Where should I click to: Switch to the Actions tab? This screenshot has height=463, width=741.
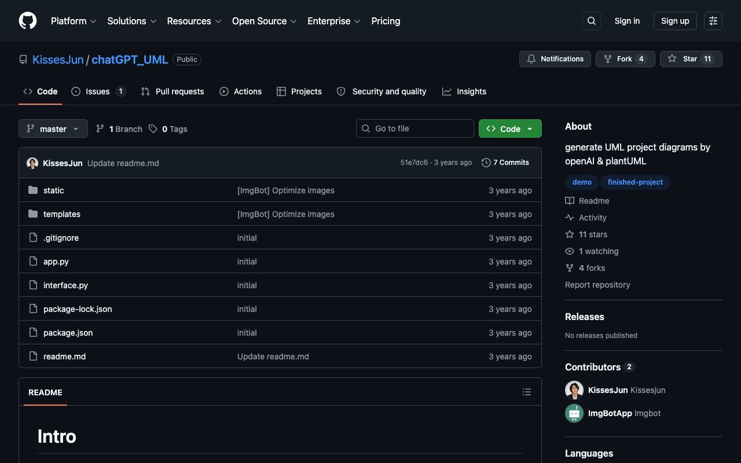(240, 91)
